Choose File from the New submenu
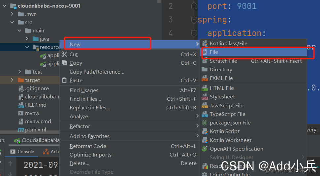Screen dimensions: 320x176 pos(253,52)
